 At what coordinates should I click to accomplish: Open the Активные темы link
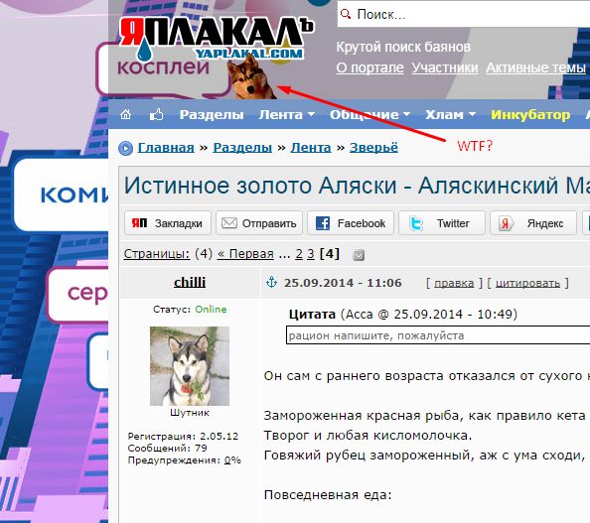[535, 68]
